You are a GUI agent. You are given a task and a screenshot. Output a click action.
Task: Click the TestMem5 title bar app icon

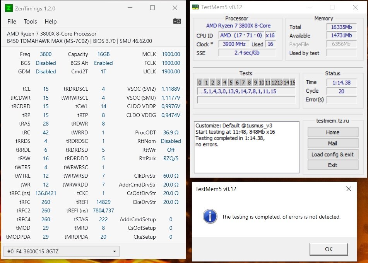click(195, 7)
